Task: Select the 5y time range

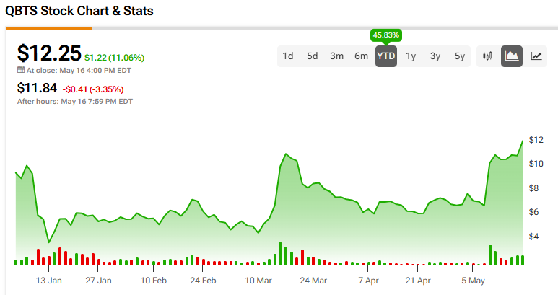Action: pyautogui.click(x=460, y=56)
